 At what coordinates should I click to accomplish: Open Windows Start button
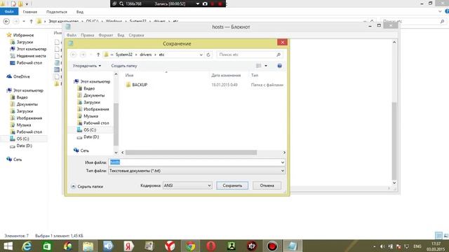click(x=8, y=246)
